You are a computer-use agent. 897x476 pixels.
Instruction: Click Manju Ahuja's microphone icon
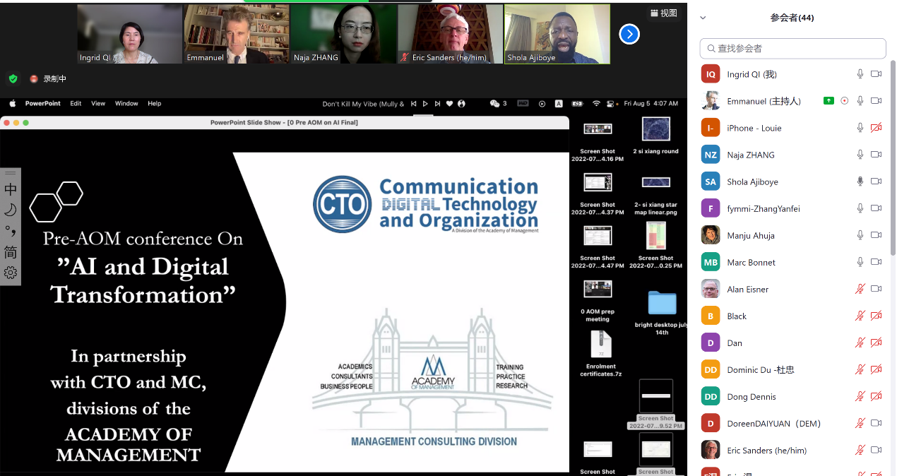pos(860,235)
